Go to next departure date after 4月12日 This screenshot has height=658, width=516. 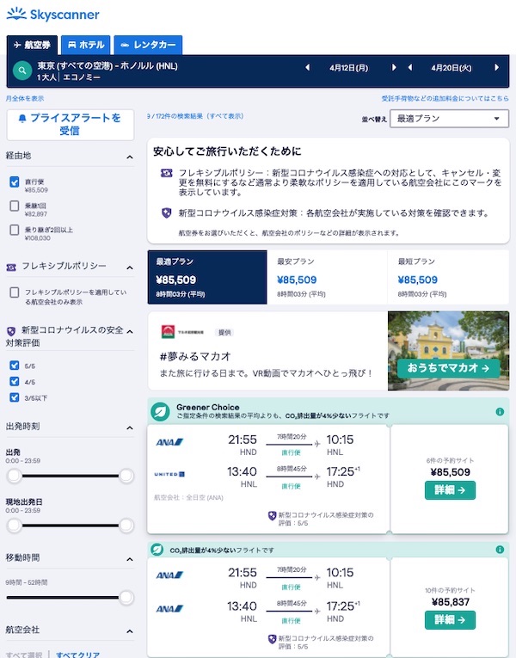tap(394, 68)
